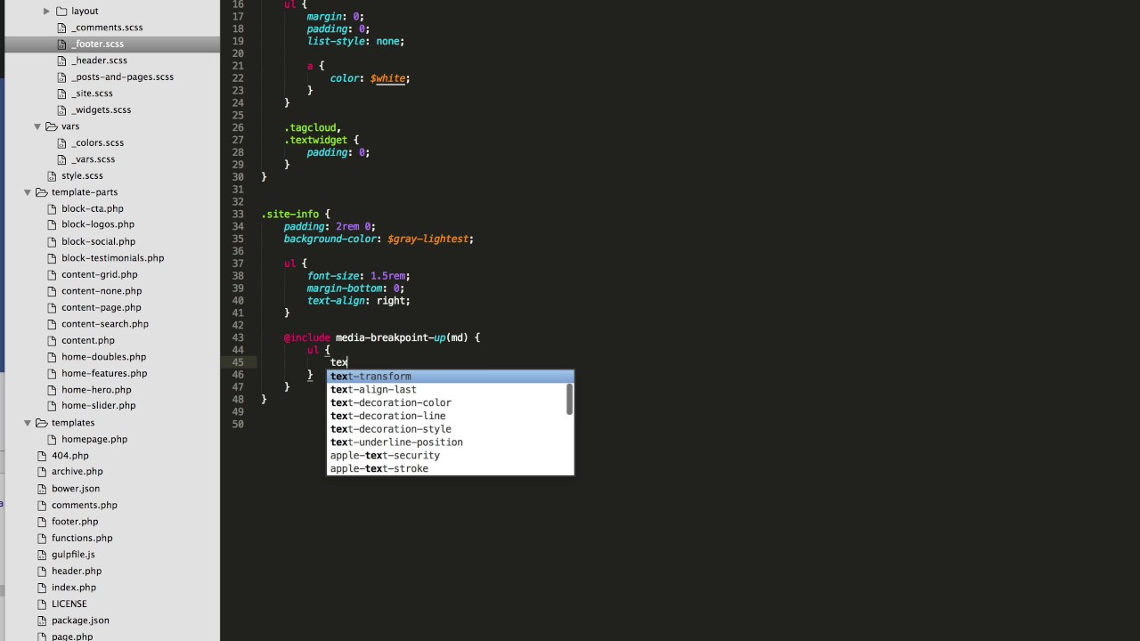Open _widgets.scss file

101,110
